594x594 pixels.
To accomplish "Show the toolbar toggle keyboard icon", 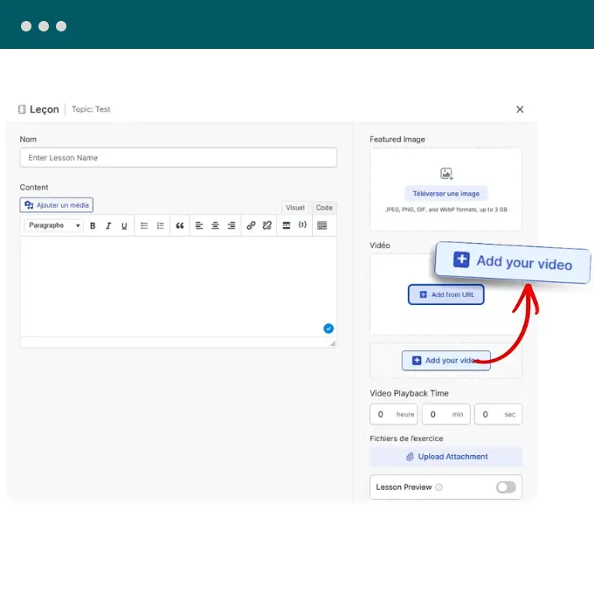I will coord(322,225).
